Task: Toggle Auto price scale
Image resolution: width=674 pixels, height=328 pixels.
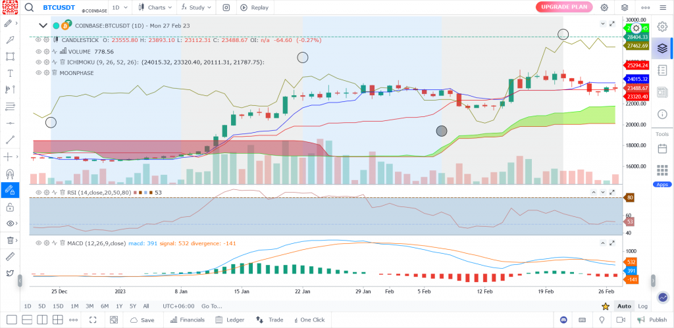Action: [624, 306]
